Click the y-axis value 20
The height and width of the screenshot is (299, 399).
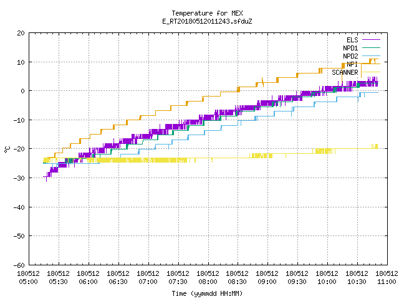click(x=21, y=33)
